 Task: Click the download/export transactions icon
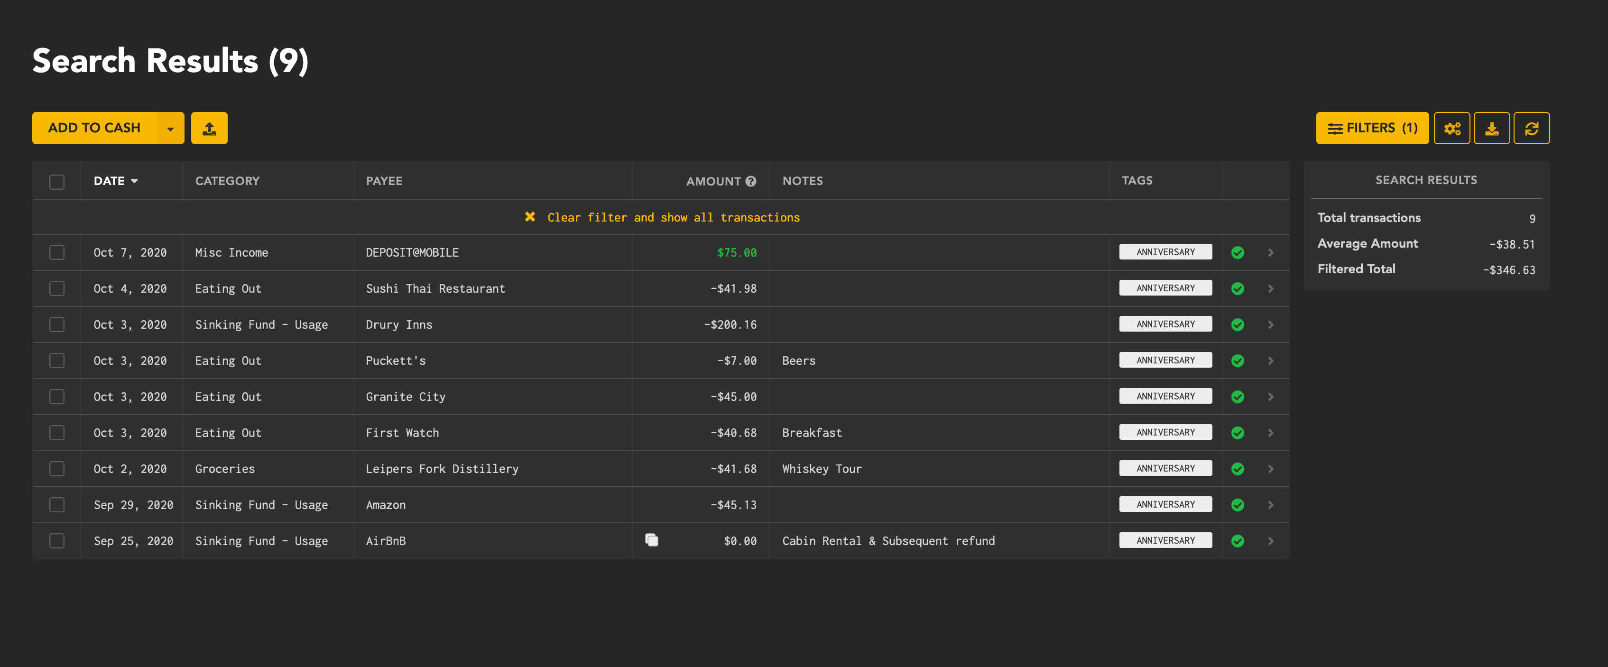(x=1491, y=129)
